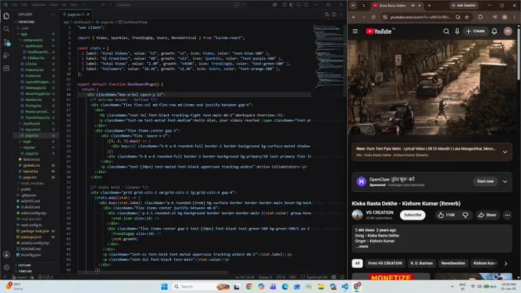Image resolution: width=521 pixels, height=293 pixels.
Task: Mute the Kiska Rasta Dekhe browser tab
Action: coord(413,5)
